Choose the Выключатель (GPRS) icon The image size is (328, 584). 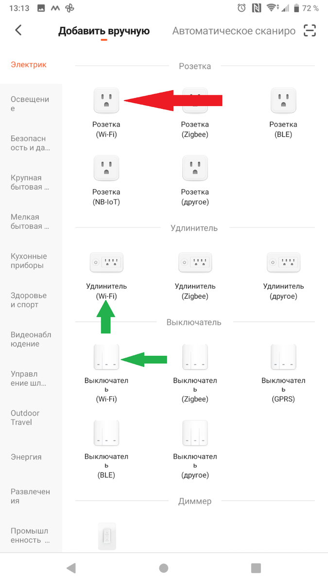click(x=283, y=356)
